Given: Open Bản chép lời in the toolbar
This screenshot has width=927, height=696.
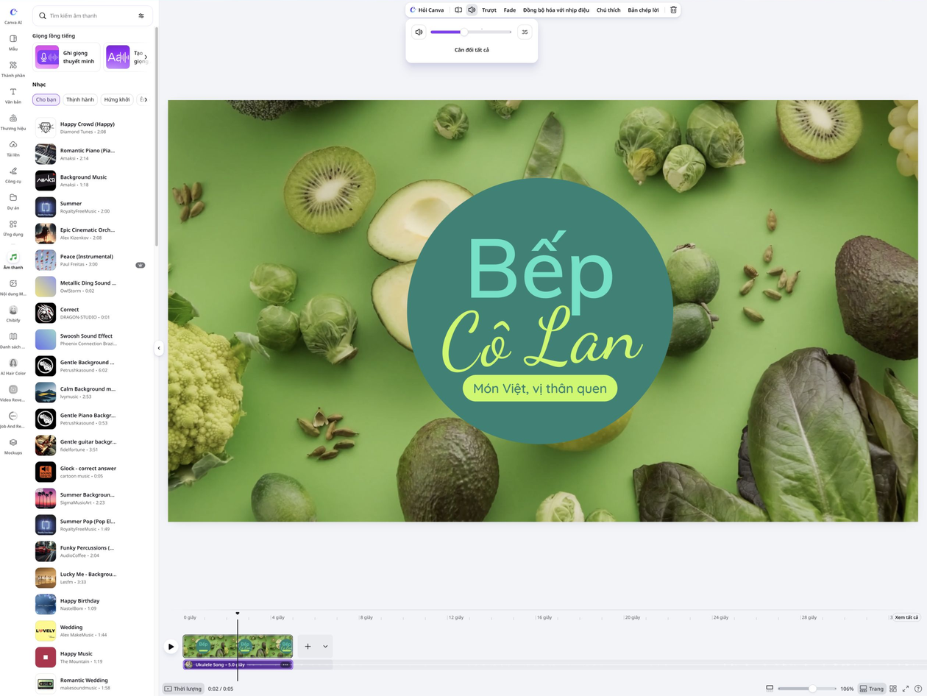Looking at the screenshot, I should pyautogui.click(x=643, y=10).
